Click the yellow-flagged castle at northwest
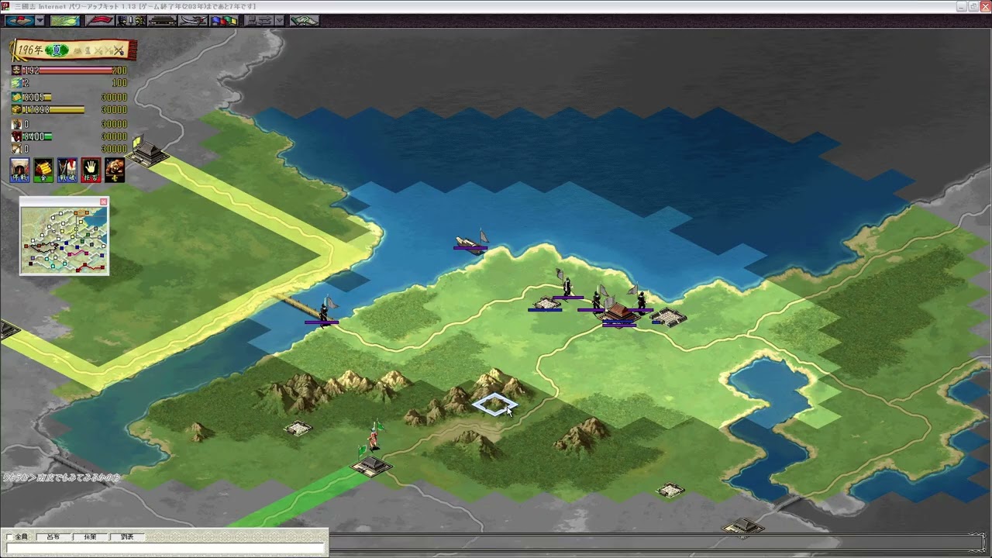This screenshot has width=992, height=558. (x=146, y=152)
